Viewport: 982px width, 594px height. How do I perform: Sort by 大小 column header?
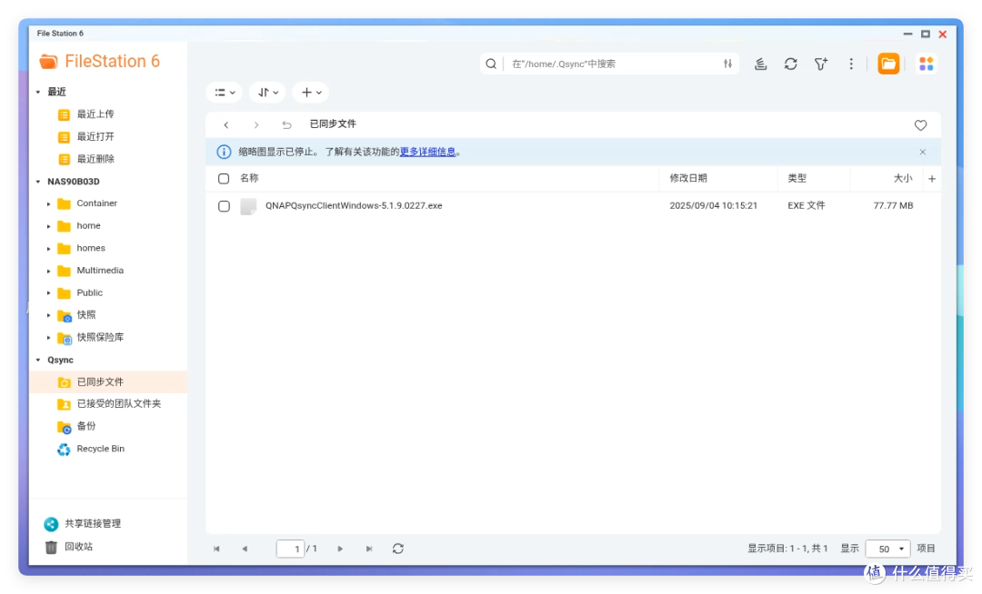click(x=903, y=178)
